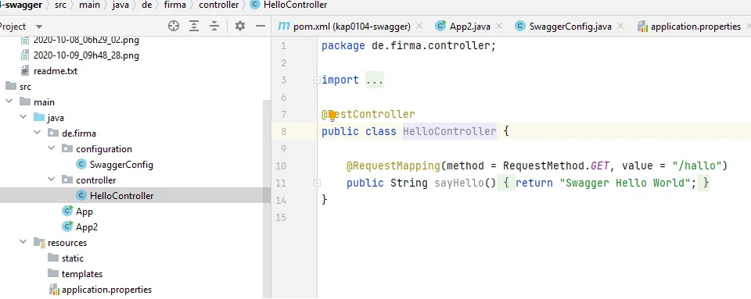Close the SwaggerConfig.java editor tab
The image size is (751, 299).
(x=620, y=27)
